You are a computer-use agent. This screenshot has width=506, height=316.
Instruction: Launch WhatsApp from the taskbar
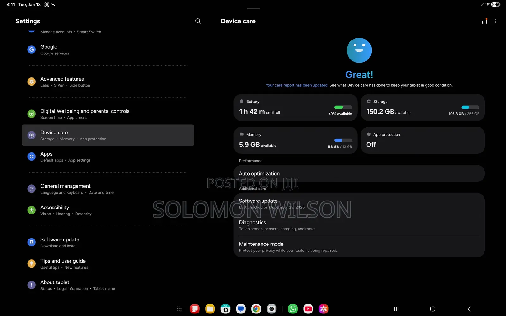click(293, 309)
